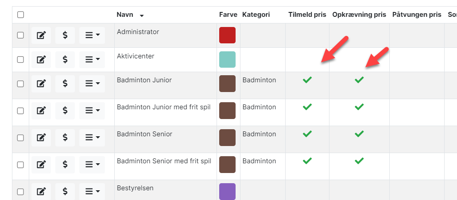The image size is (457, 200).
Task: Click dollar icon for Badminton Senior row
Action: click(x=65, y=137)
